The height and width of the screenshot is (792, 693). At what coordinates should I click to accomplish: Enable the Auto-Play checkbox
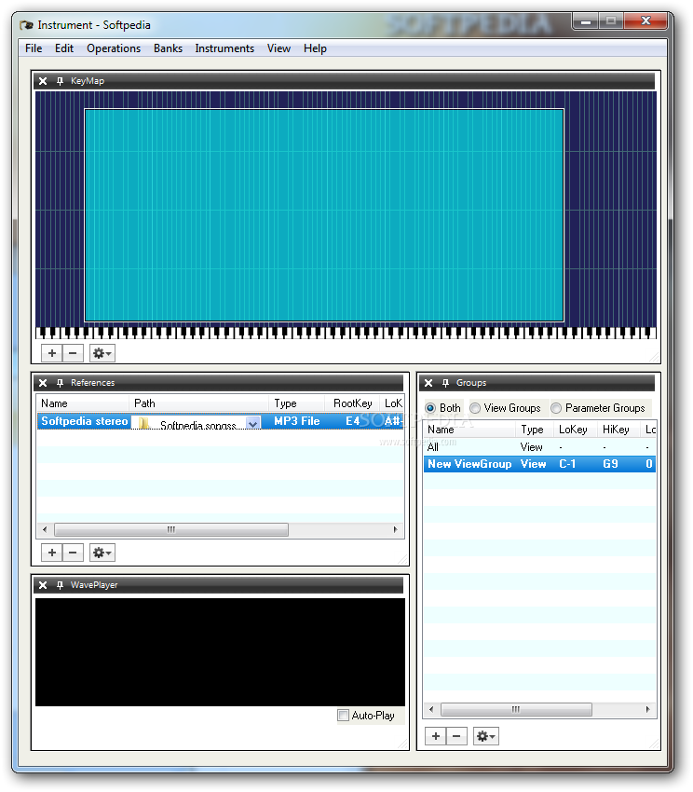click(x=343, y=716)
